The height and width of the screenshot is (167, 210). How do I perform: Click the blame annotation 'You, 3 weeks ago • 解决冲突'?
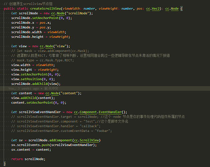[33, 89]
